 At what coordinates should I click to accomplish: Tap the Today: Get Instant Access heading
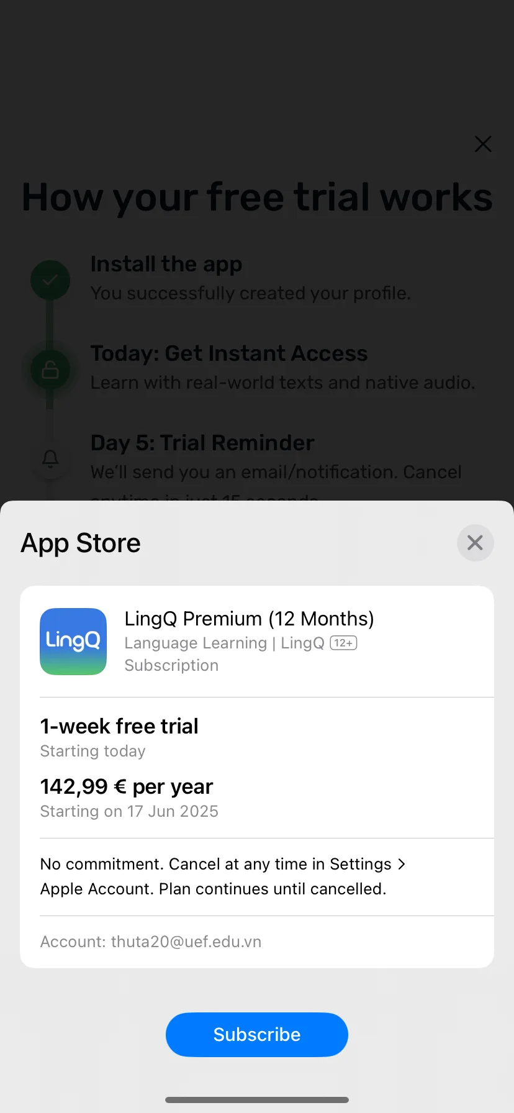[x=229, y=353]
